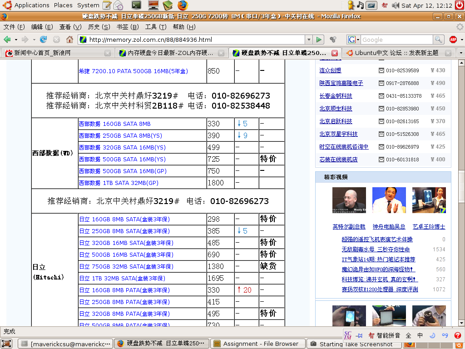Open the 北京启跃科技 dealer link
The width and height of the screenshot is (465, 349).
click(x=336, y=121)
